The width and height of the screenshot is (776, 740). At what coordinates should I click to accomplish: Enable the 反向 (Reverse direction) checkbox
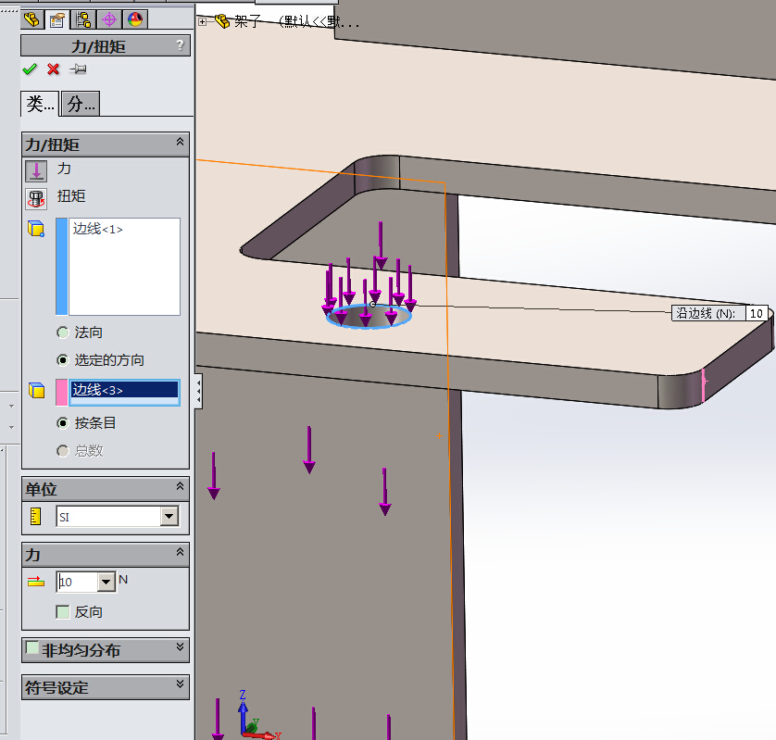click(x=63, y=612)
